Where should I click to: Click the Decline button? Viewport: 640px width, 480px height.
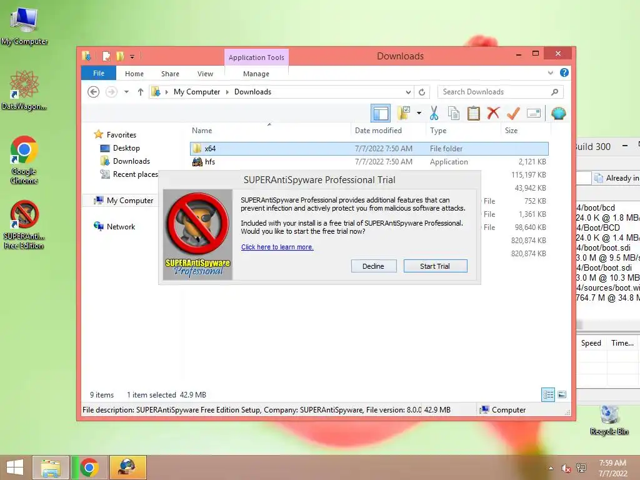[x=374, y=266]
